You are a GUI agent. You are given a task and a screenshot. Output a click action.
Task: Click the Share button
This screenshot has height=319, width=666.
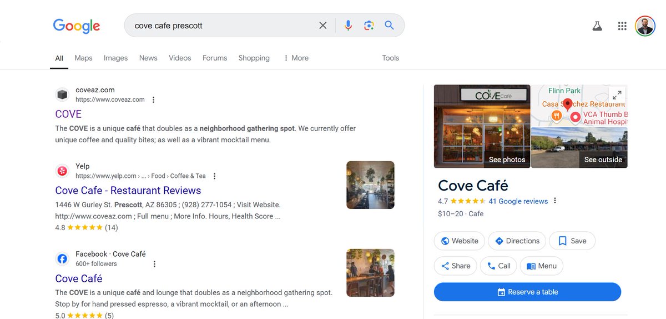(456, 266)
